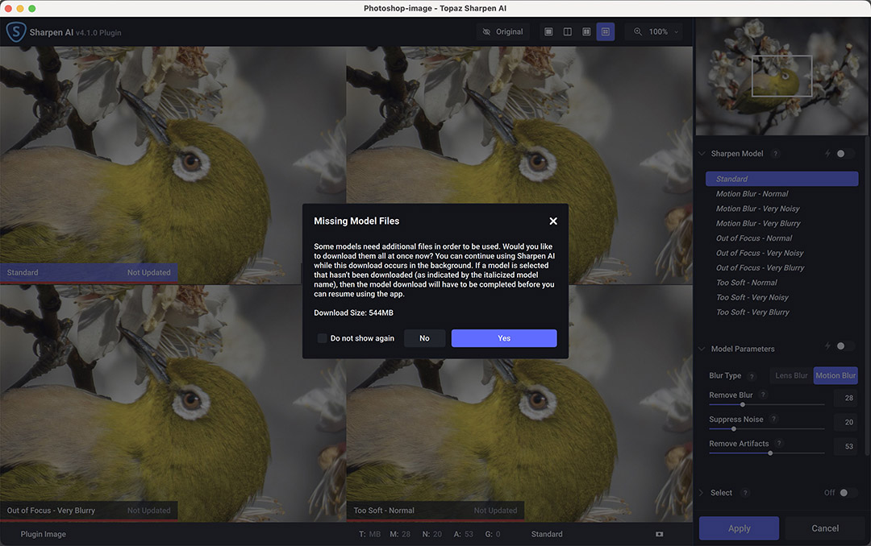Check Do not show again checkbox
The image size is (871, 546).
point(322,338)
